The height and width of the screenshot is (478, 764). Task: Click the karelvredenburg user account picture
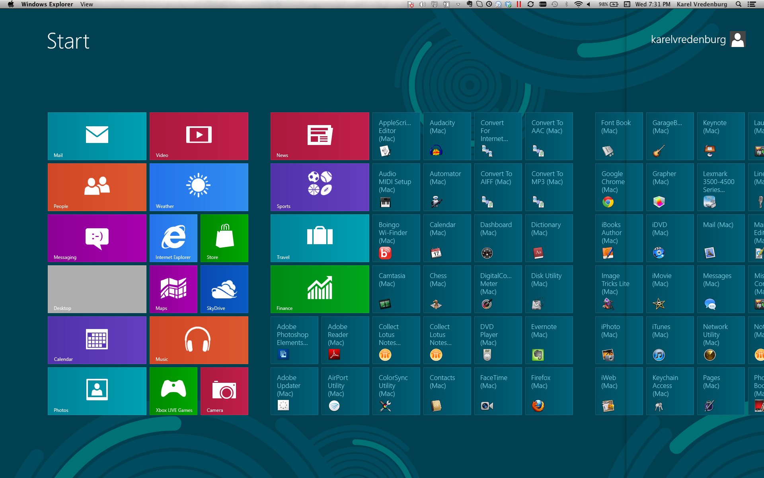point(738,39)
